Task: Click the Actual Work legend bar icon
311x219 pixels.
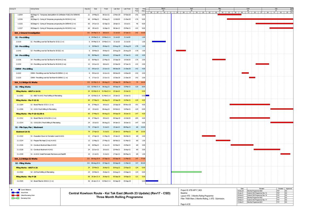Action: [15, 193]
